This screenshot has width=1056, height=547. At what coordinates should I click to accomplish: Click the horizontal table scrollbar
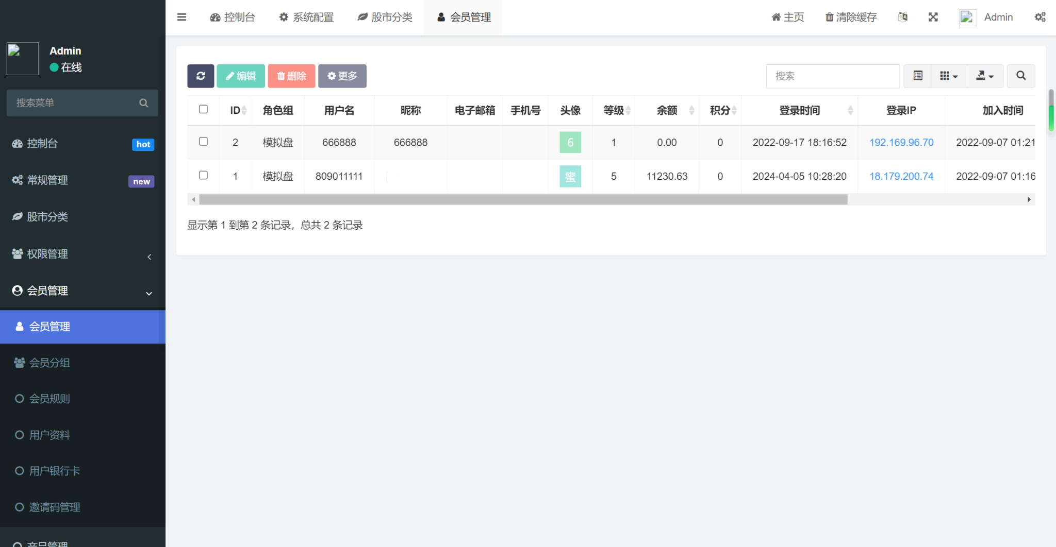click(523, 199)
